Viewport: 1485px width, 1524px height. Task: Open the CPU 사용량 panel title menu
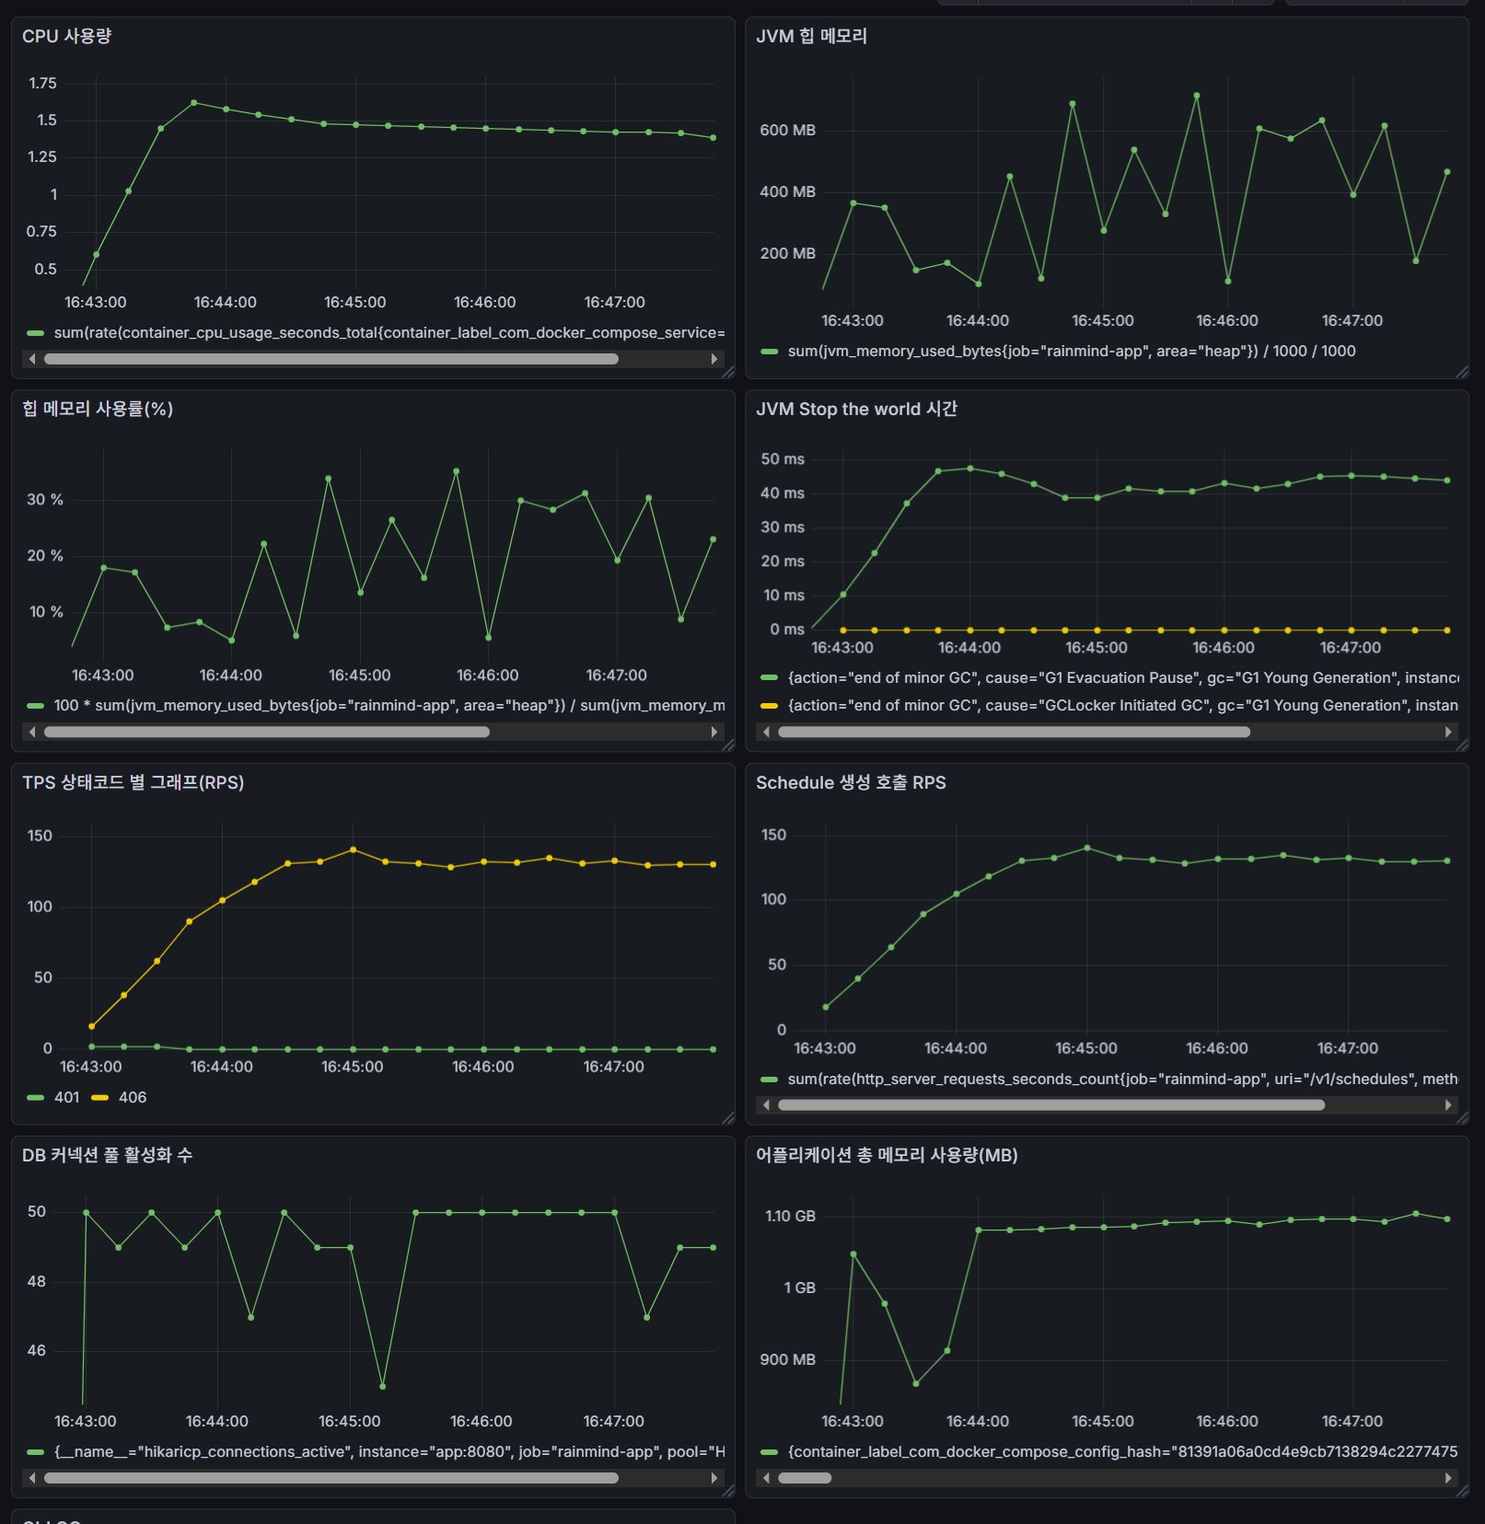tap(66, 36)
